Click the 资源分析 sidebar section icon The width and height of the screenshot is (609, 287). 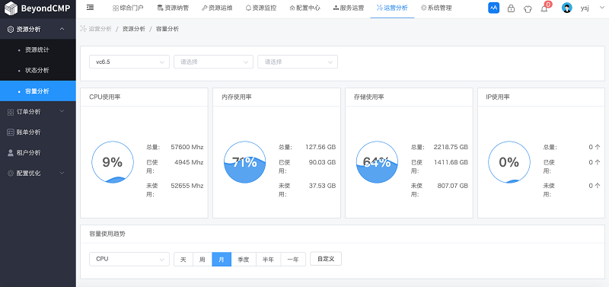[x=11, y=29]
